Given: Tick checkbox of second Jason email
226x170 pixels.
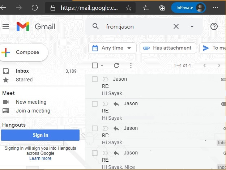Looking at the screenshot, I should [95, 104].
